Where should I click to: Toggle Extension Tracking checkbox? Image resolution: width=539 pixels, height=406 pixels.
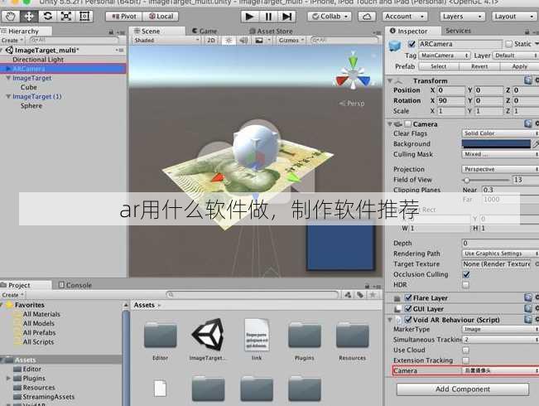pyautogui.click(x=465, y=360)
